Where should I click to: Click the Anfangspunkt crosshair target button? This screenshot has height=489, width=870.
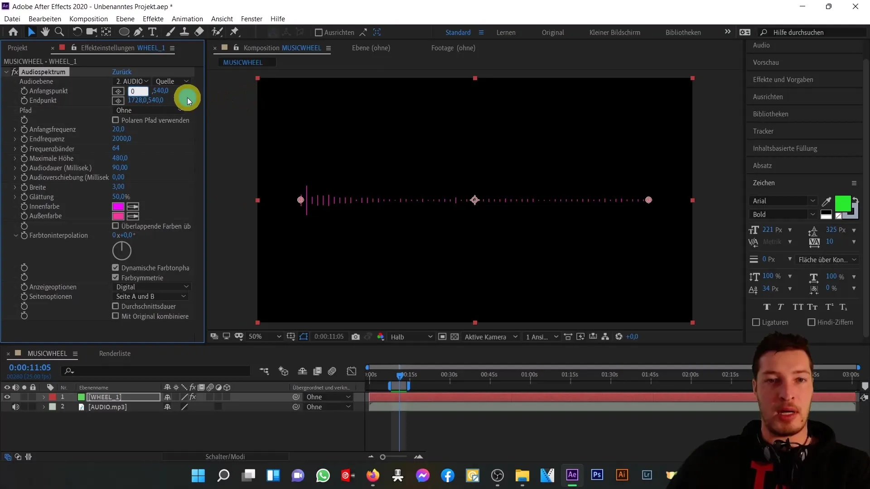[x=118, y=91]
